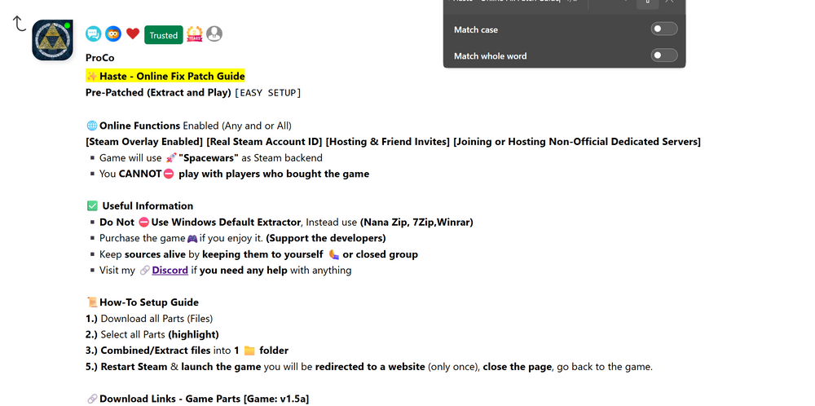Open the Discord link
815x406 pixels.
point(170,271)
